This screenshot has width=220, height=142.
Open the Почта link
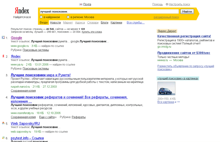87,4
